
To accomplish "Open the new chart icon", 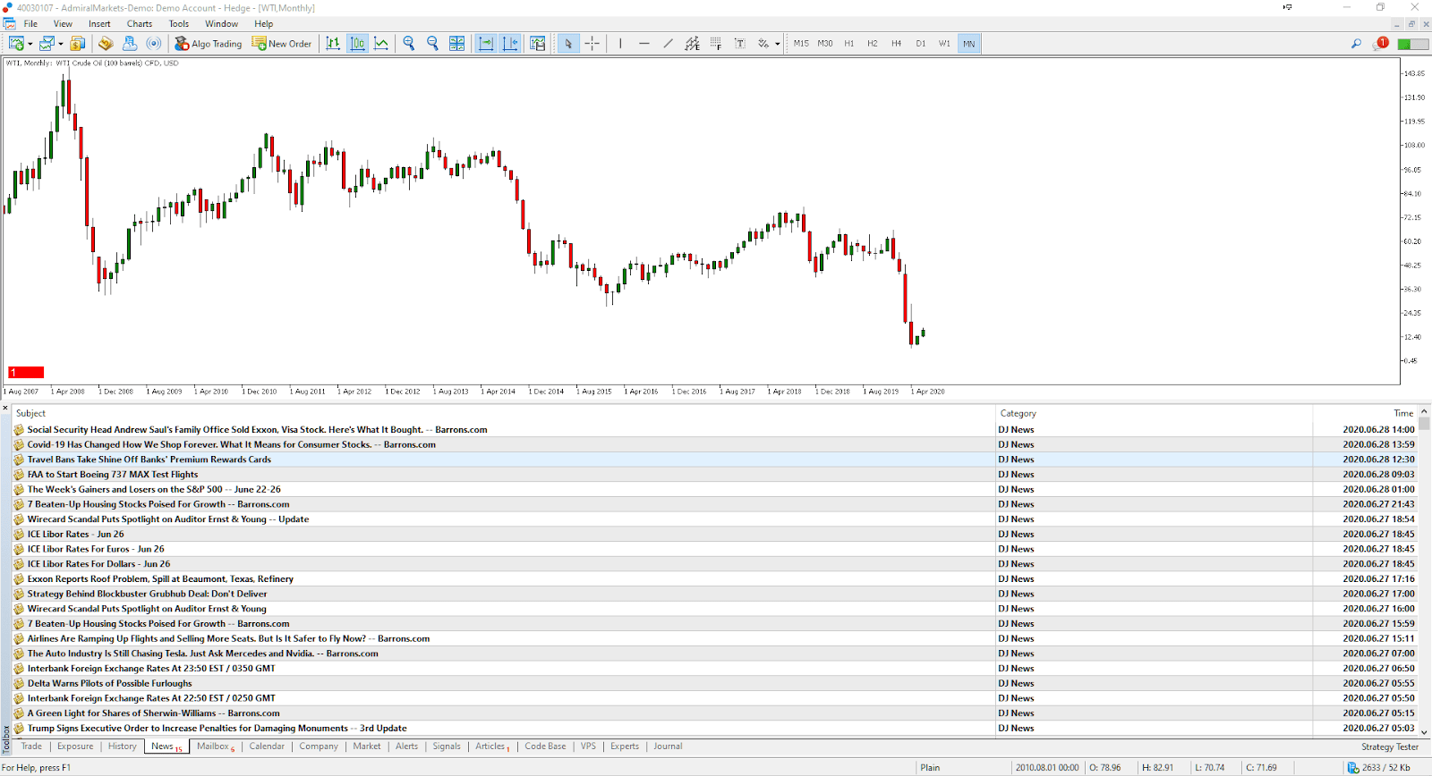I will pyautogui.click(x=15, y=43).
